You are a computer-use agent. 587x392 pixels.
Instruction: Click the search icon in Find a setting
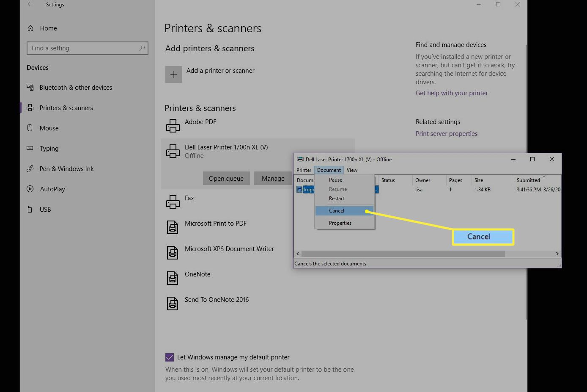[142, 48]
